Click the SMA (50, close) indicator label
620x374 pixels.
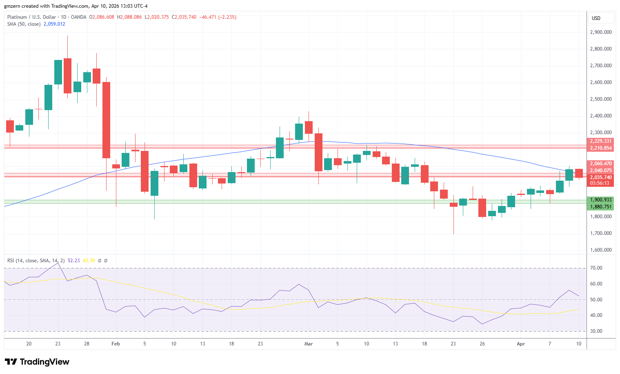(x=24, y=24)
